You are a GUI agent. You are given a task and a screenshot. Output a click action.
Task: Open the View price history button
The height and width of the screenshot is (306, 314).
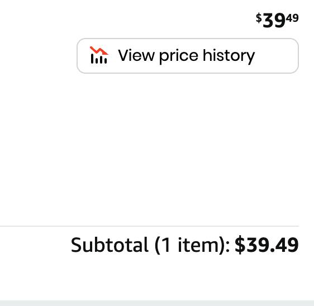188,56
